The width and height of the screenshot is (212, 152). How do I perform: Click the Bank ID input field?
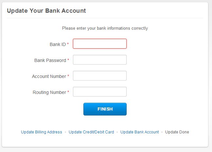tap(99, 44)
